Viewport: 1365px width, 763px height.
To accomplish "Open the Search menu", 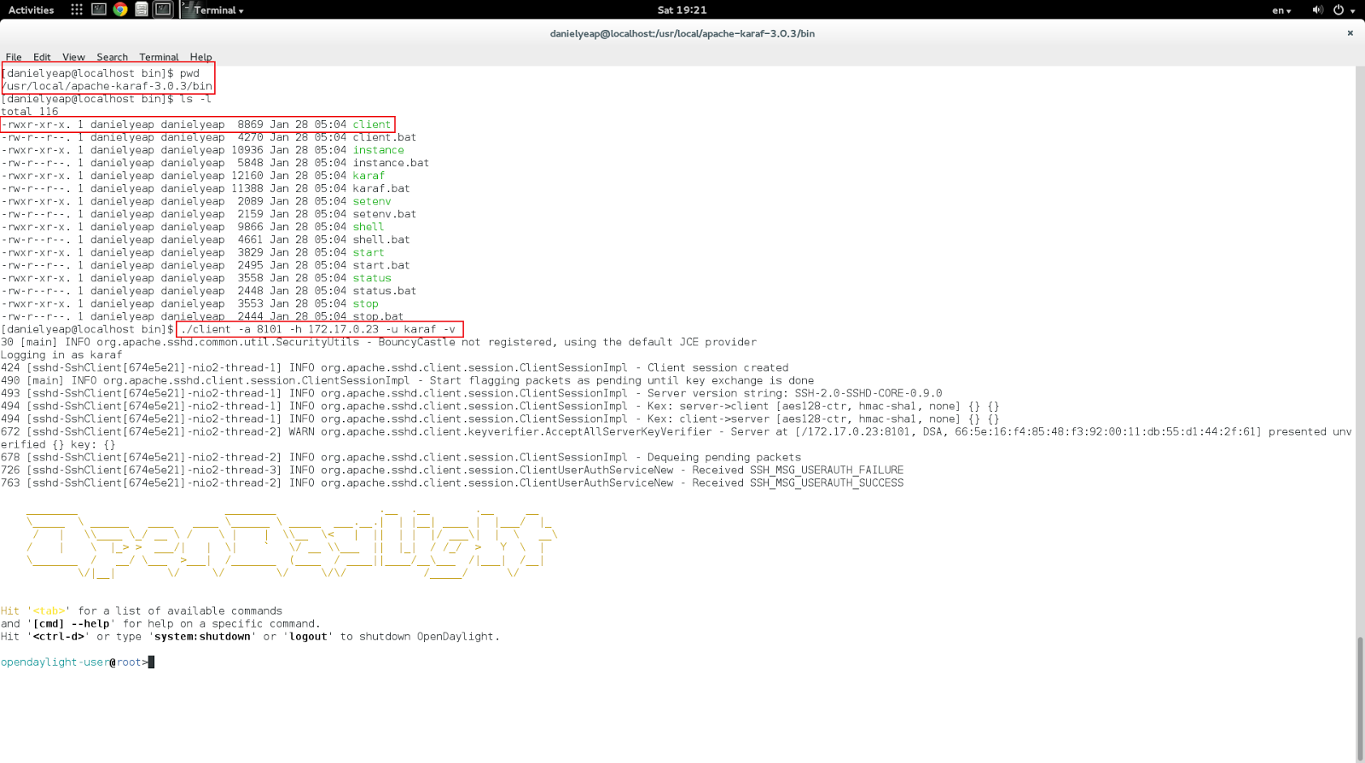I will 112,57.
